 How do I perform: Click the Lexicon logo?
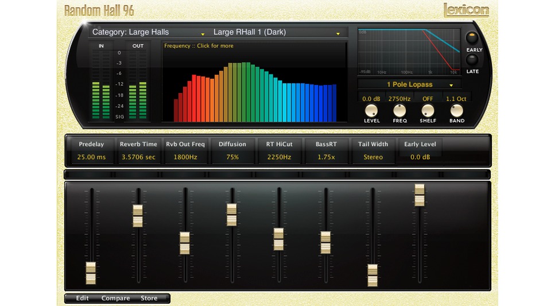[x=466, y=10]
